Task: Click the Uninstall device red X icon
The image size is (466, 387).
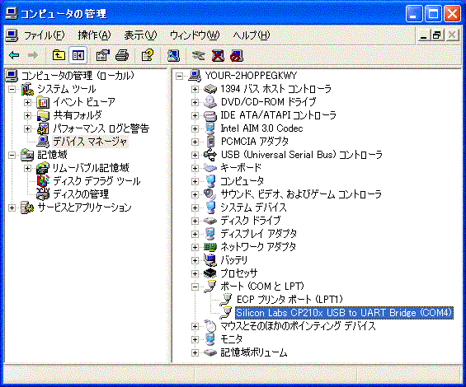Action: point(218,55)
